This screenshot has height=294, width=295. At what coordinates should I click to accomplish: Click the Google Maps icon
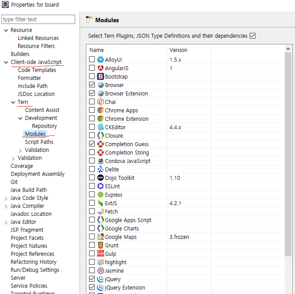point(101,237)
